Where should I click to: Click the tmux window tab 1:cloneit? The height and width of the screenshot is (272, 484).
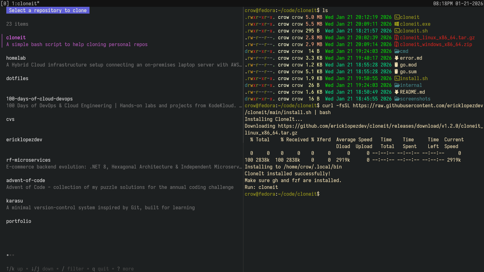coord(25,3)
